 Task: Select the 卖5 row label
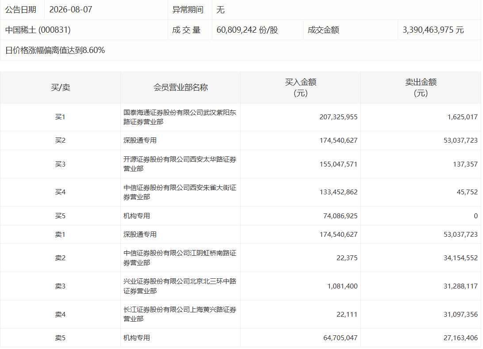tap(60, 338)
